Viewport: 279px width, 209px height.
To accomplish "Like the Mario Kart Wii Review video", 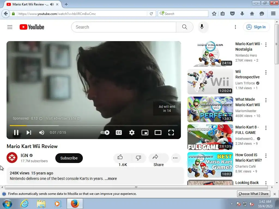I will (122, 158).
